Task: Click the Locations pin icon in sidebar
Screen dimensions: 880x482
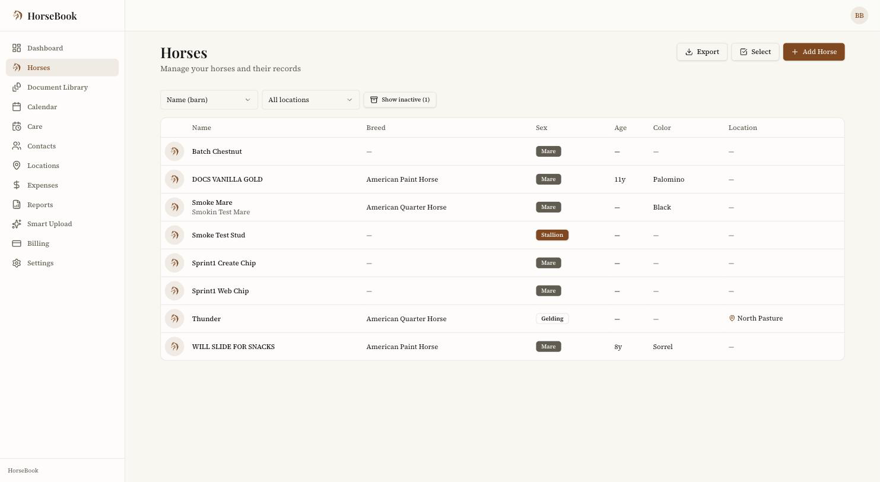Action: point(17,166)
